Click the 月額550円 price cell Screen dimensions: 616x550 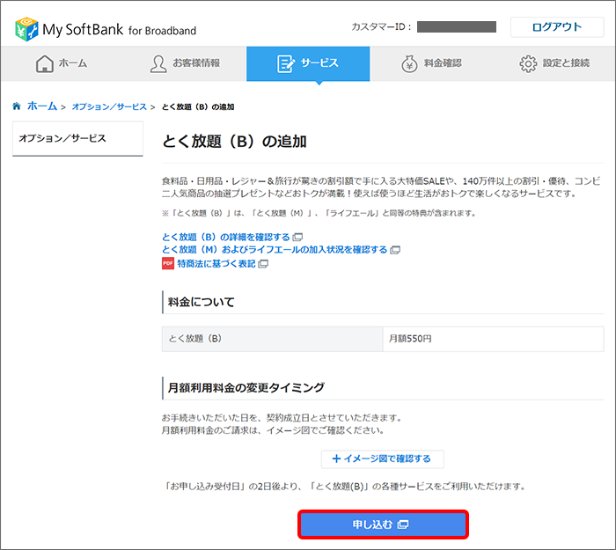(493, 339)
